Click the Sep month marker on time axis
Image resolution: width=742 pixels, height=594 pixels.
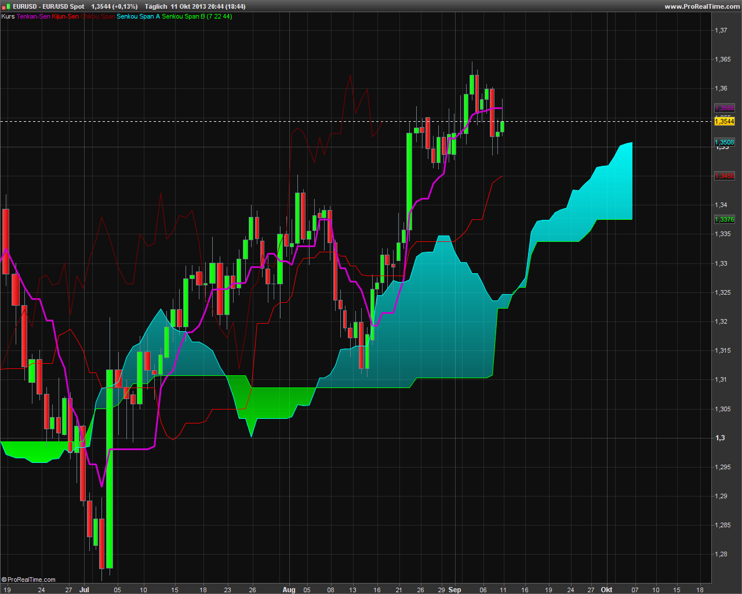tap(455, 589)
